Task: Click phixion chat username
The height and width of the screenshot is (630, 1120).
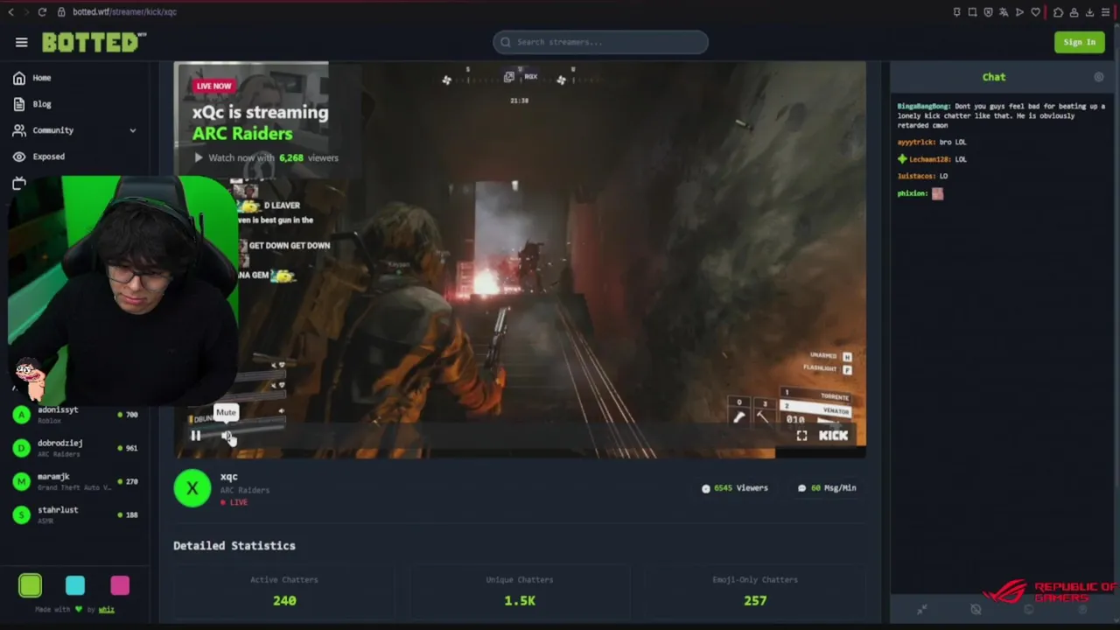Action: point(912,193)
